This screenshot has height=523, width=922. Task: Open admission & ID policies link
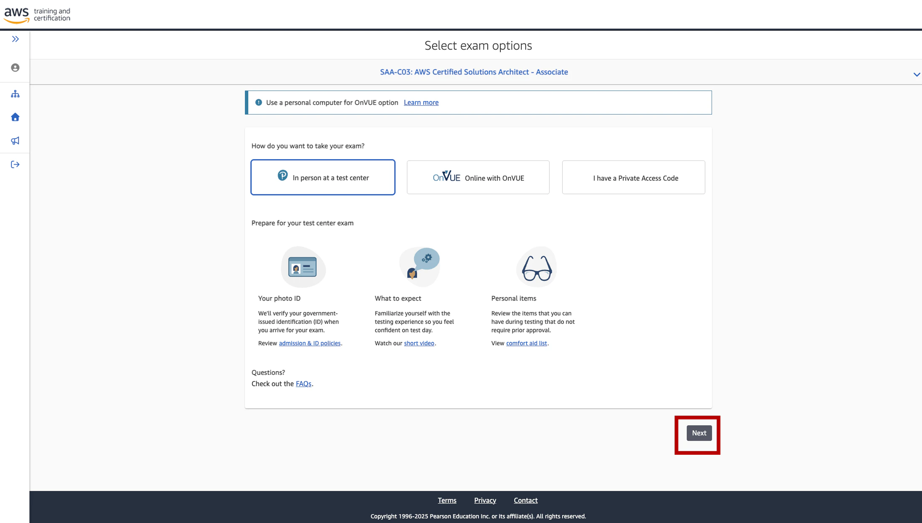(x=310, y=343)
